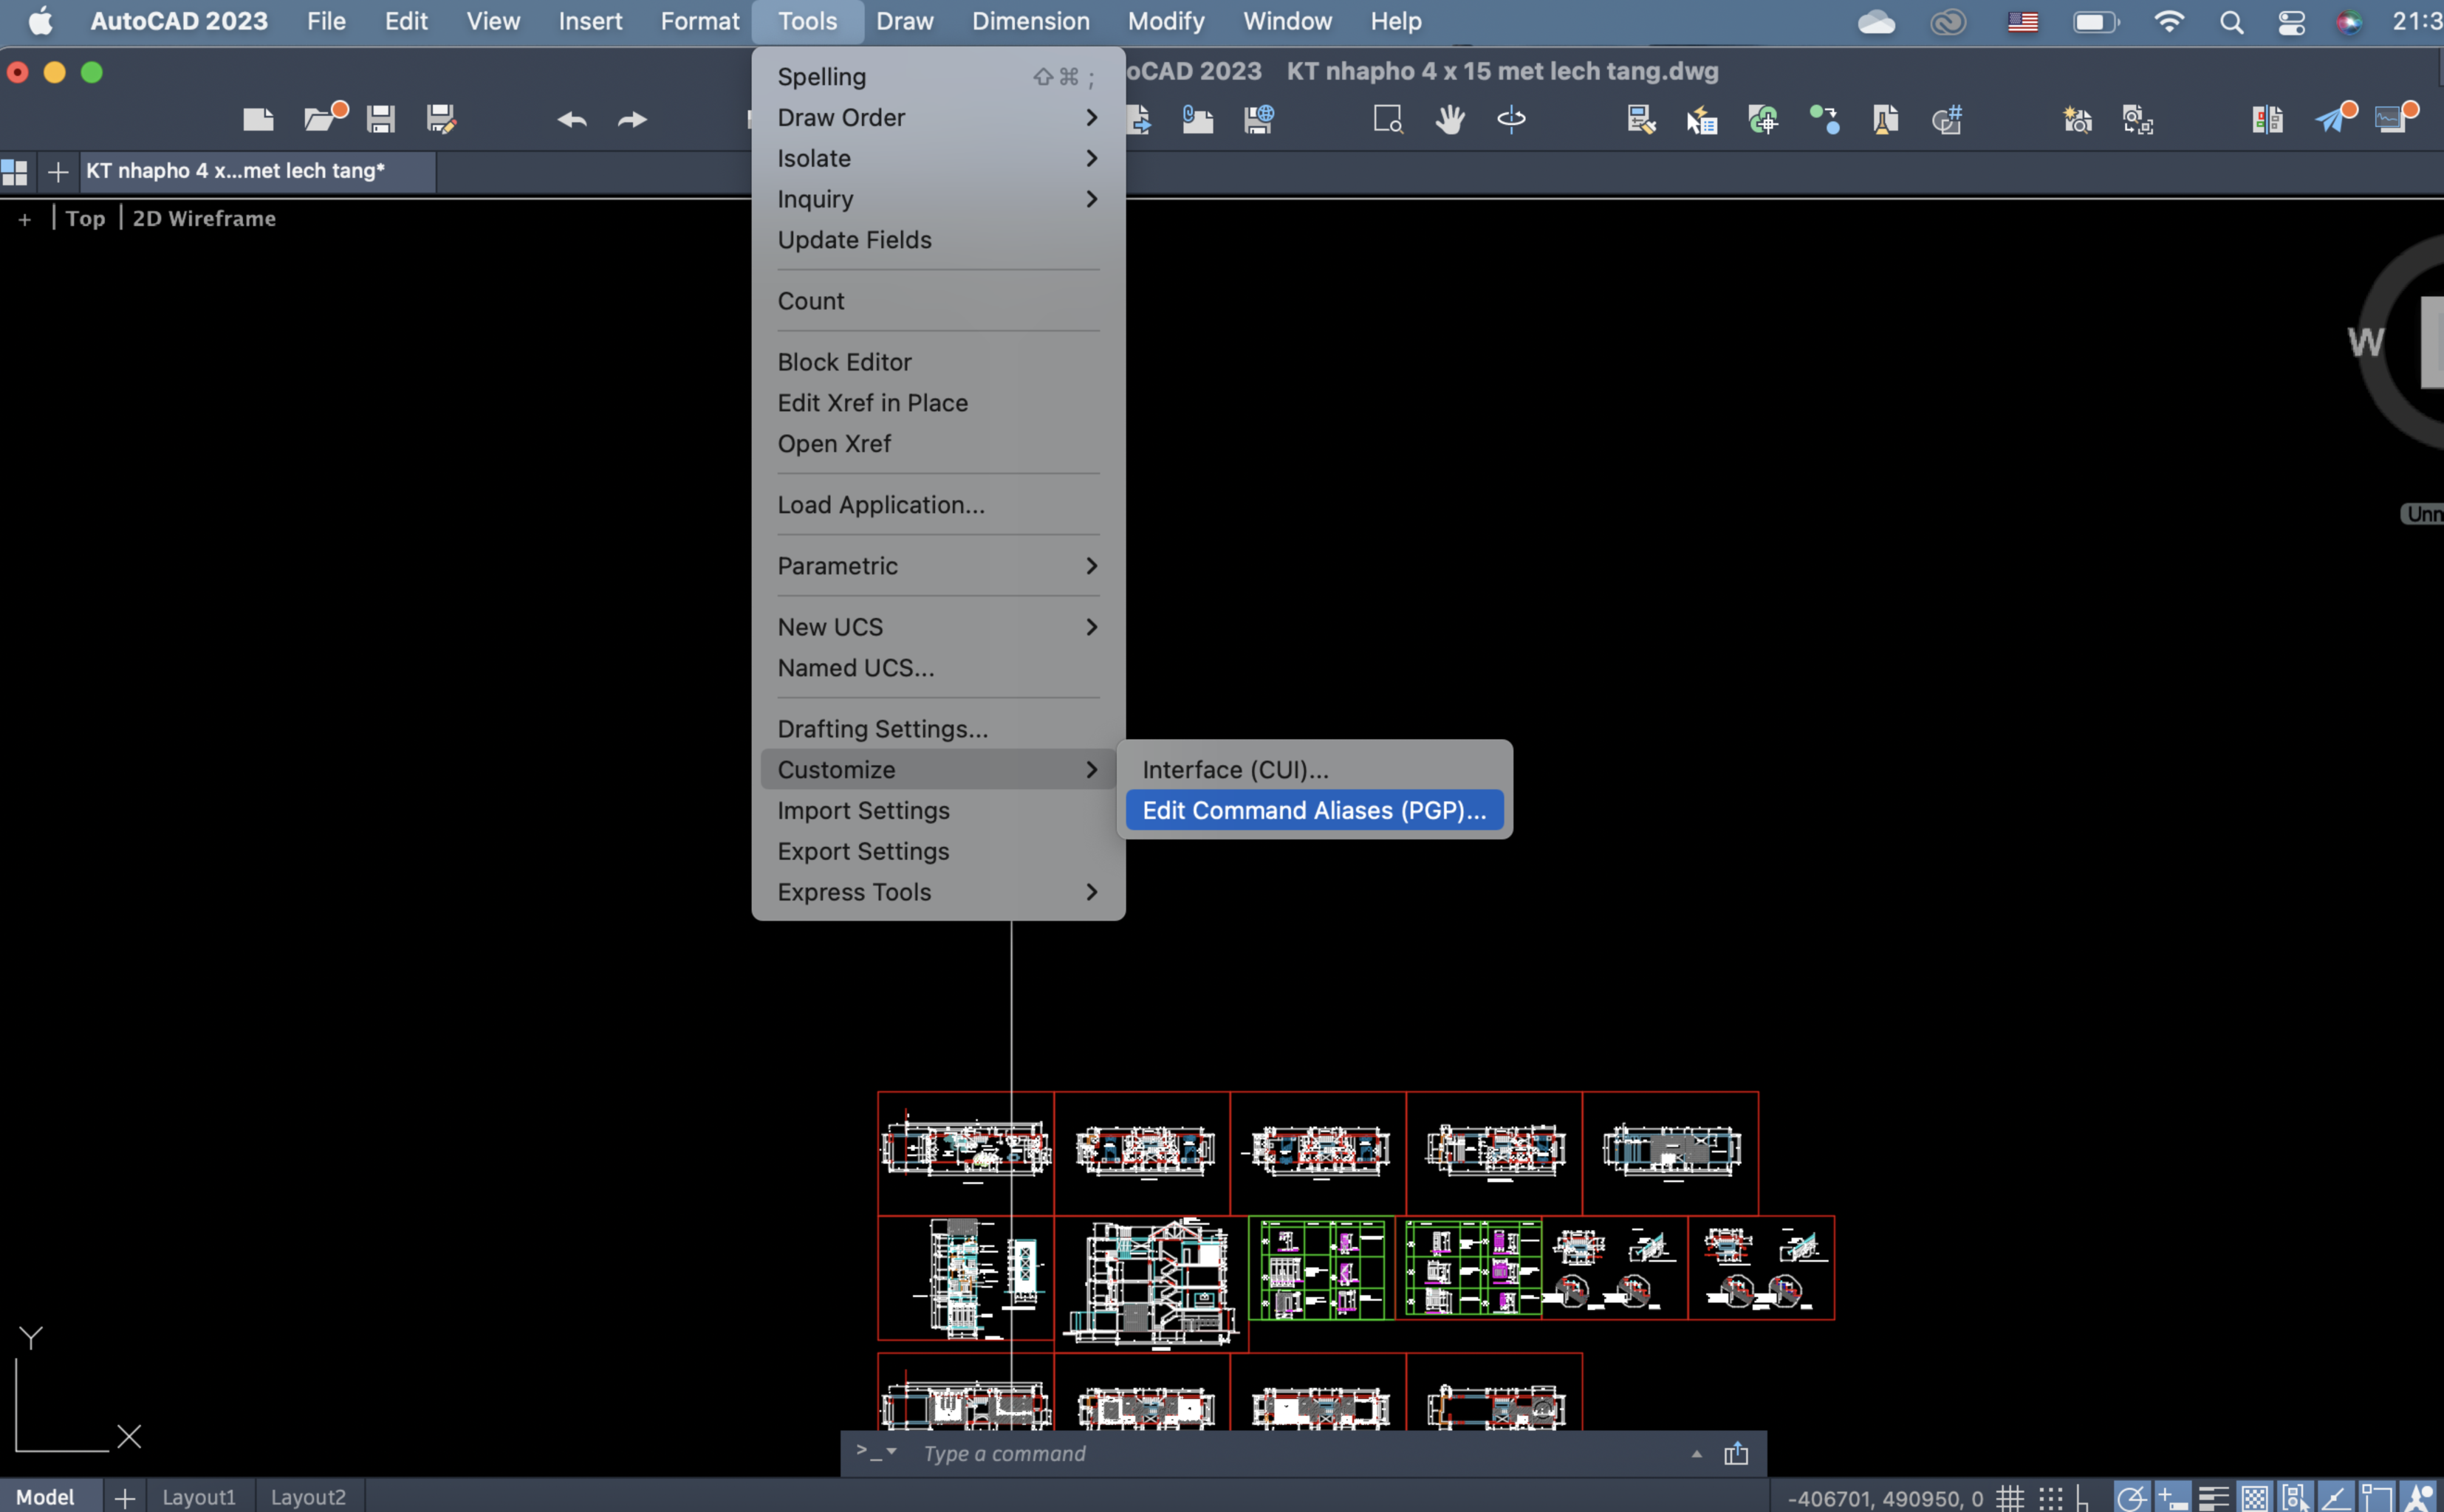
Task: Select the Undo icon
Action: (571, 119)
